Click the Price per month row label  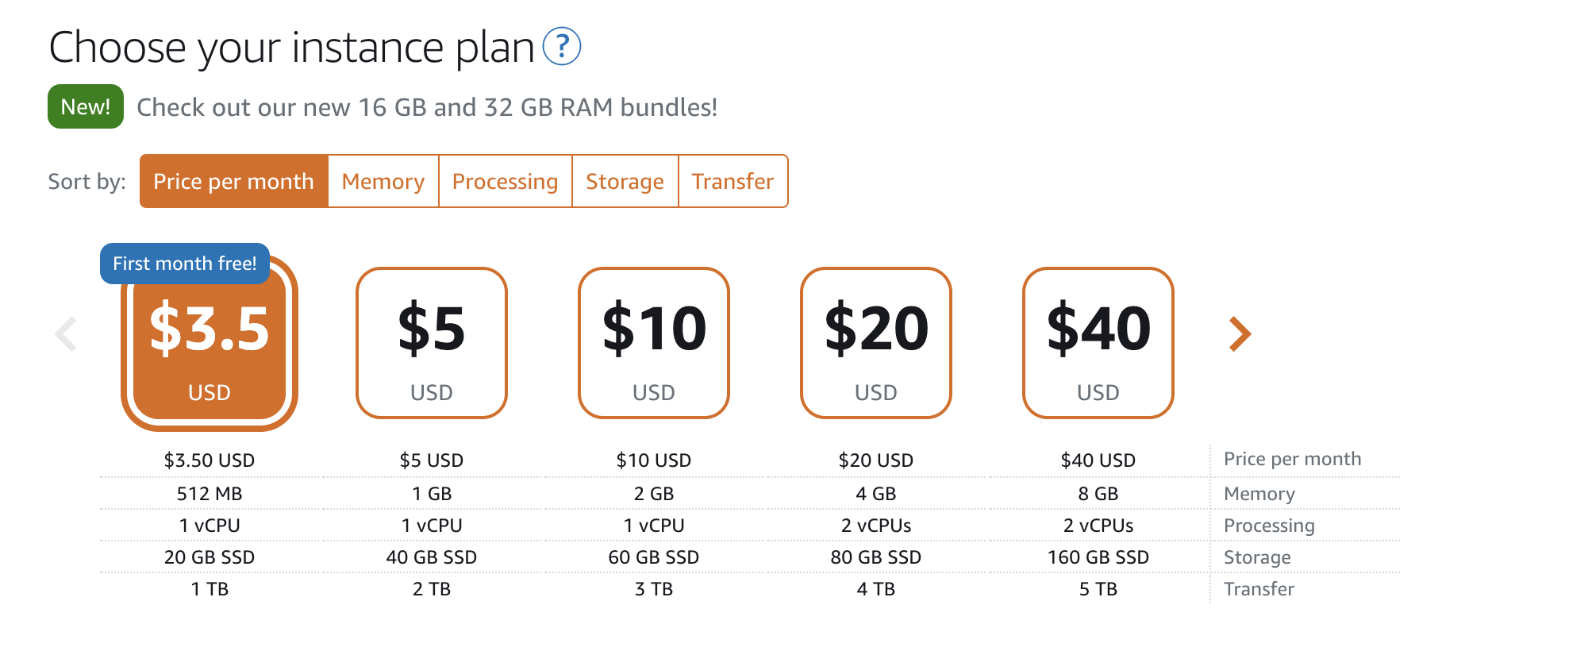coord(1292,459)
